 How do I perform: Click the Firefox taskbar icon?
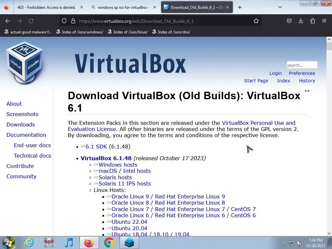(x=89, y=243)
